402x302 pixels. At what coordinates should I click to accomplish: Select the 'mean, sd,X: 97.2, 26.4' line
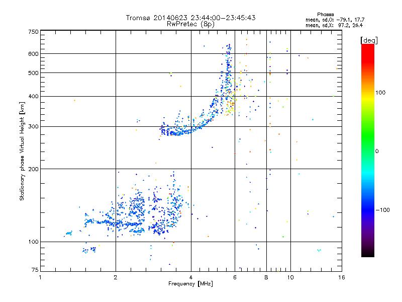tap(334, 25)
